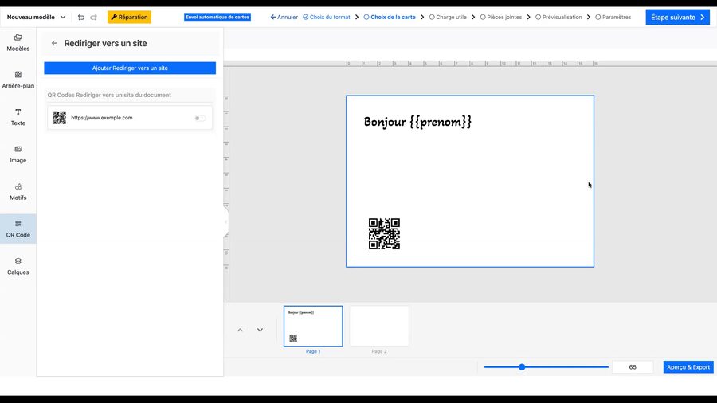The image size is (717, 403).
Task: Open the Motifs panel
Action: coord(18,192)
